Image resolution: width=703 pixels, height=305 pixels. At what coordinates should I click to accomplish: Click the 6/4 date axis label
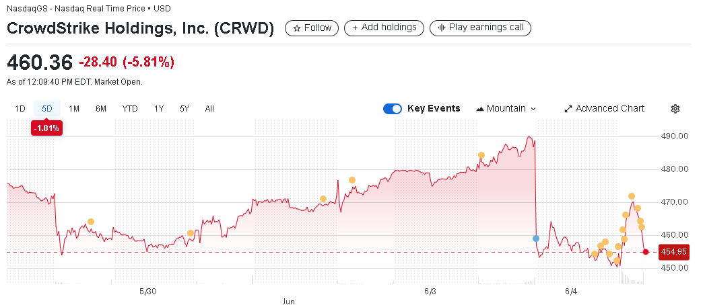(571, 292)
